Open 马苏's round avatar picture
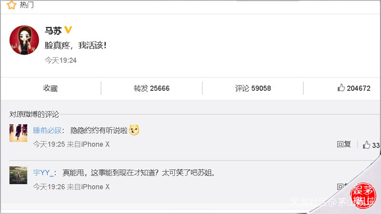The image size is (381, 214). tap(24, 40)
